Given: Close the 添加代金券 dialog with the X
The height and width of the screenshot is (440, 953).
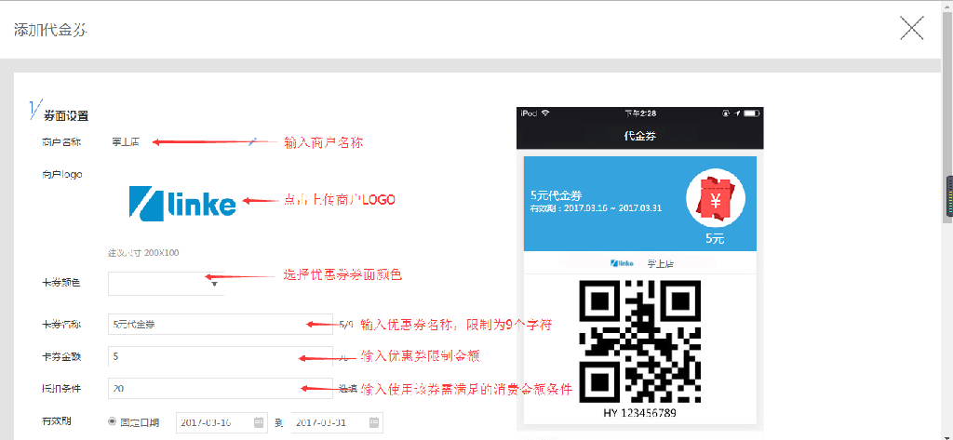Looking at the screenshot, I should point(912,29).
